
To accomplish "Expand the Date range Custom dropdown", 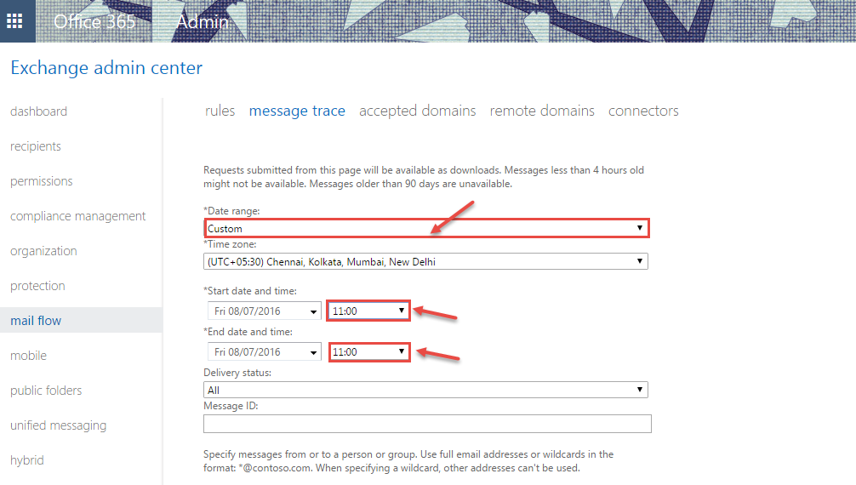I will (426, 228).
